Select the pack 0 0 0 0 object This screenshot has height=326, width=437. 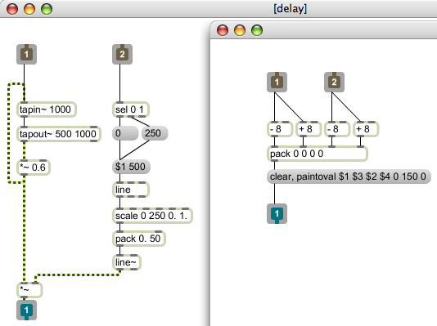318,154
